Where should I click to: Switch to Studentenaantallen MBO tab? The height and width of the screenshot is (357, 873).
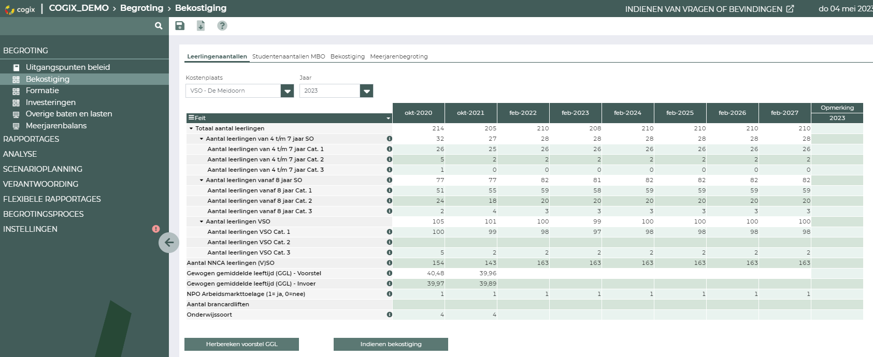point(289,56)
